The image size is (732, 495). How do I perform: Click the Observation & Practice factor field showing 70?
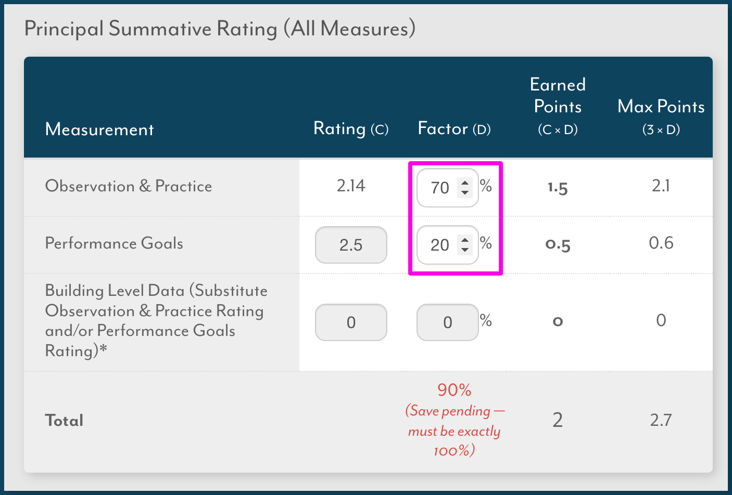coord(448,188)
